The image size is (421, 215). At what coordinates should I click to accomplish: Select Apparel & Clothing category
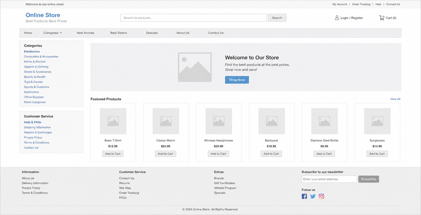tap(36, 67)
